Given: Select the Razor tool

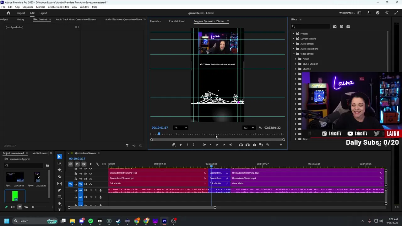Looking at the screenshot, I should 59,177.
